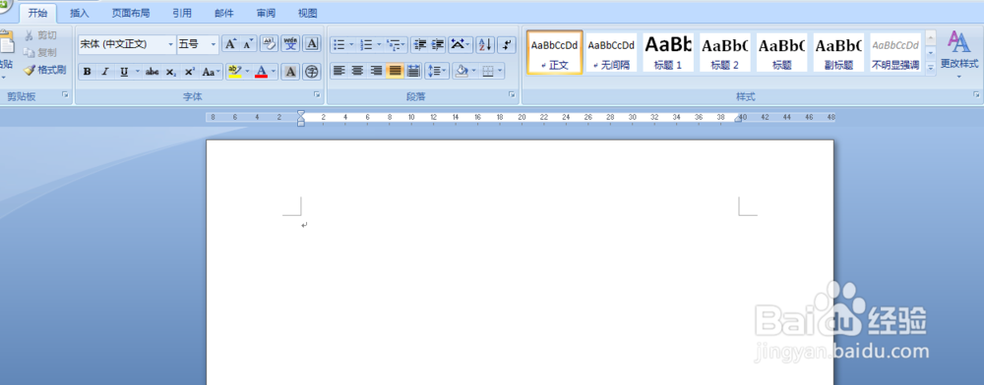Toggle Strikethrough formatting
Screen dimensions: 984x385
click(153, 72)
